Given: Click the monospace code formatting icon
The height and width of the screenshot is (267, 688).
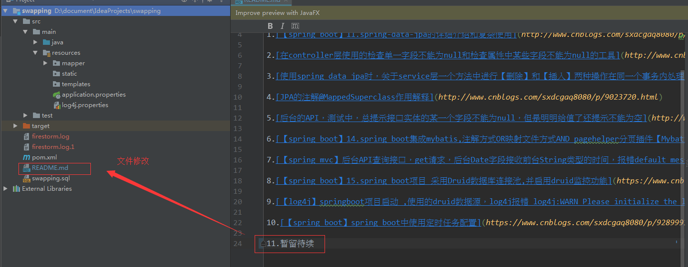Looking at the screenshot, I should coord(295,26).
